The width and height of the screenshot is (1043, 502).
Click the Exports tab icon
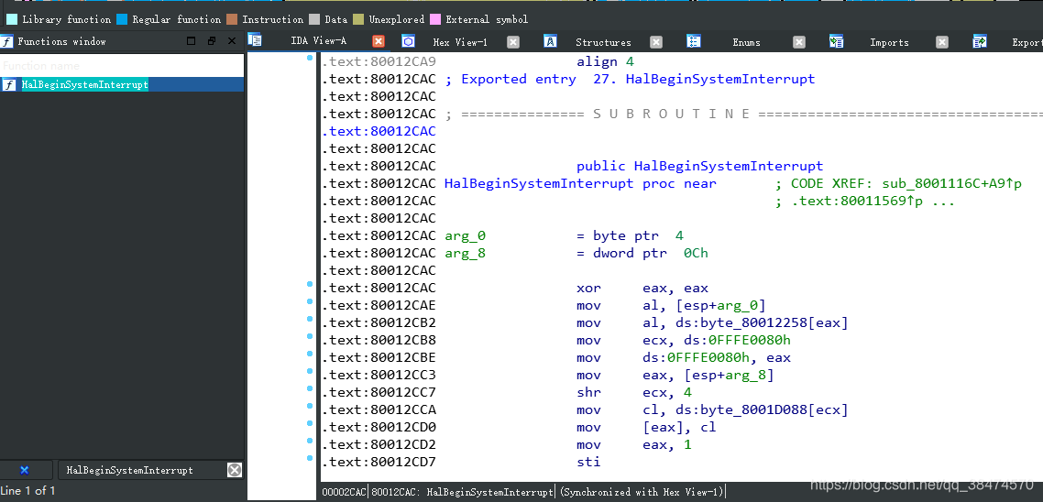coord(980,41)
